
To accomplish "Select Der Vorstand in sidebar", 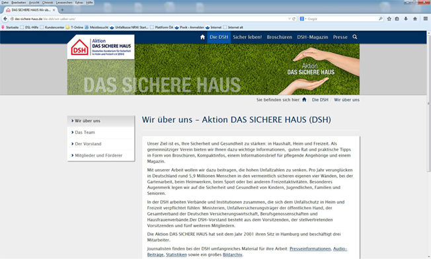I will [x=101, y=144].
